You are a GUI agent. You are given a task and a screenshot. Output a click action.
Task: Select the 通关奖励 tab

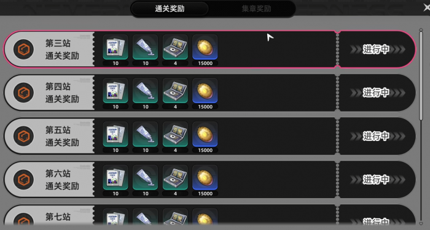point(170,9)
